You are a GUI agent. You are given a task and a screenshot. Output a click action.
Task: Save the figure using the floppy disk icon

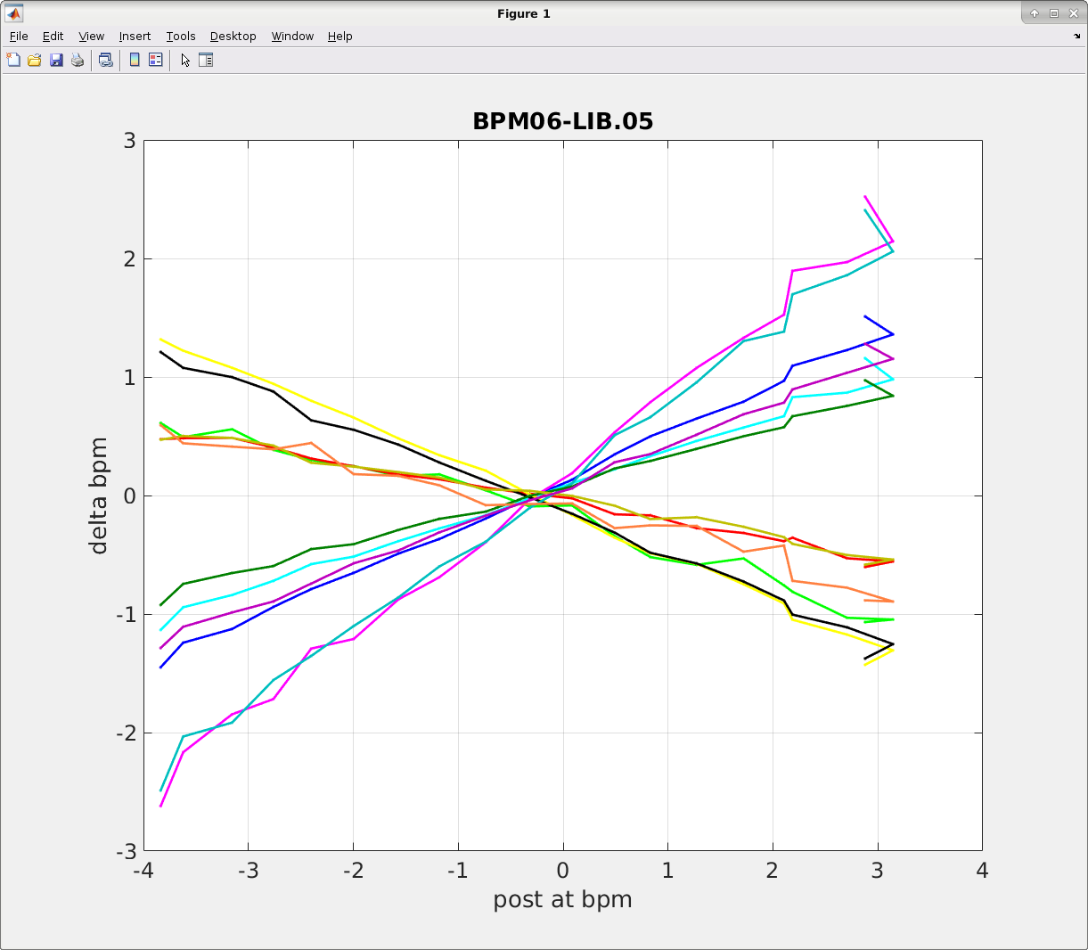point(56,60)
